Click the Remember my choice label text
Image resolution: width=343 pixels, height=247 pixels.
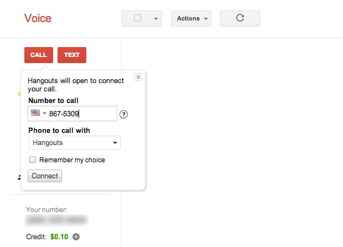pos(72,160)
